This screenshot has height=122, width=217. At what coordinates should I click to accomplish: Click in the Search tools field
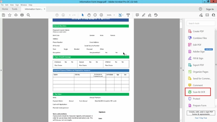click(x=201, y=23)
